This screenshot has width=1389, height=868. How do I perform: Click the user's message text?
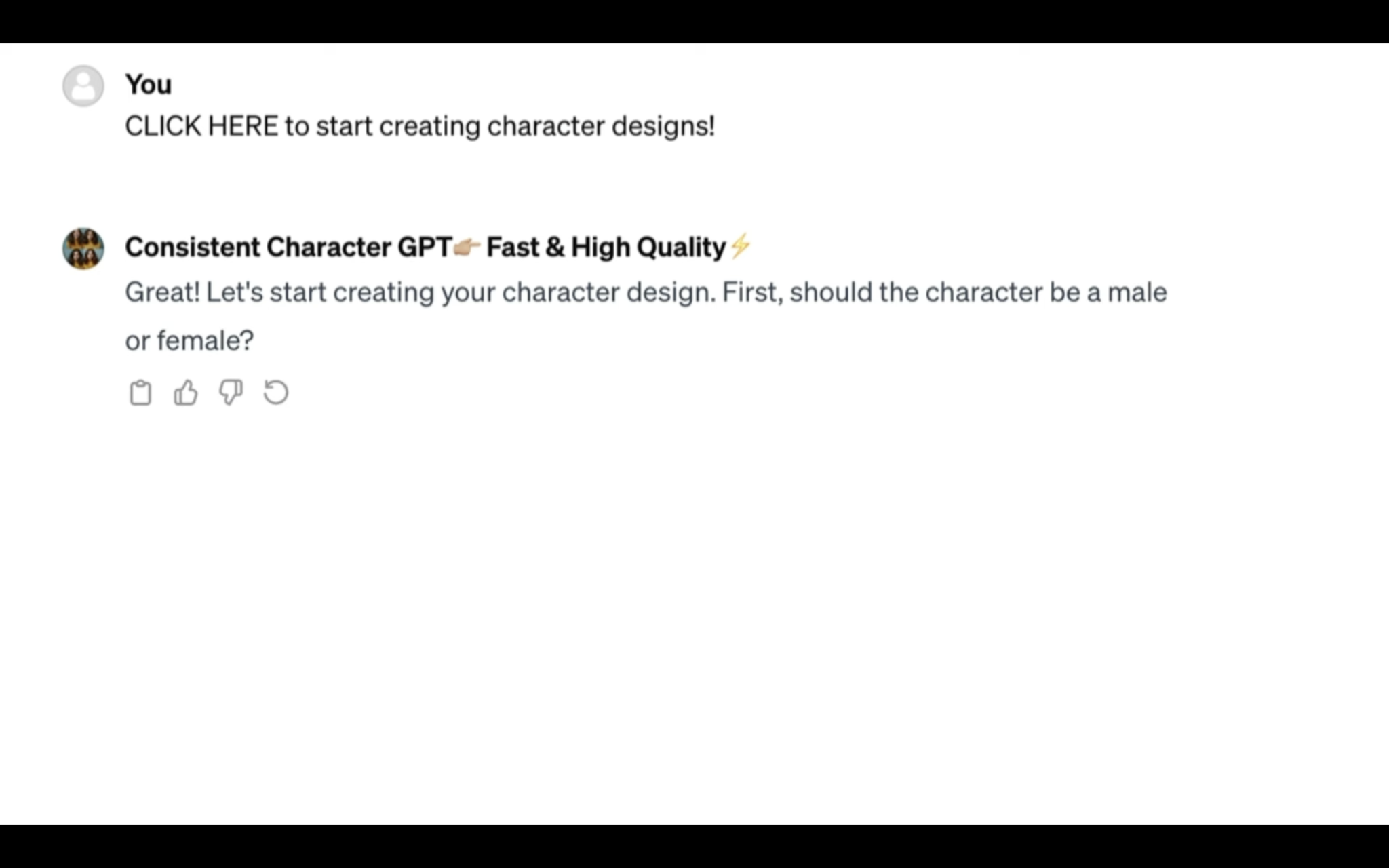(420, 125)
